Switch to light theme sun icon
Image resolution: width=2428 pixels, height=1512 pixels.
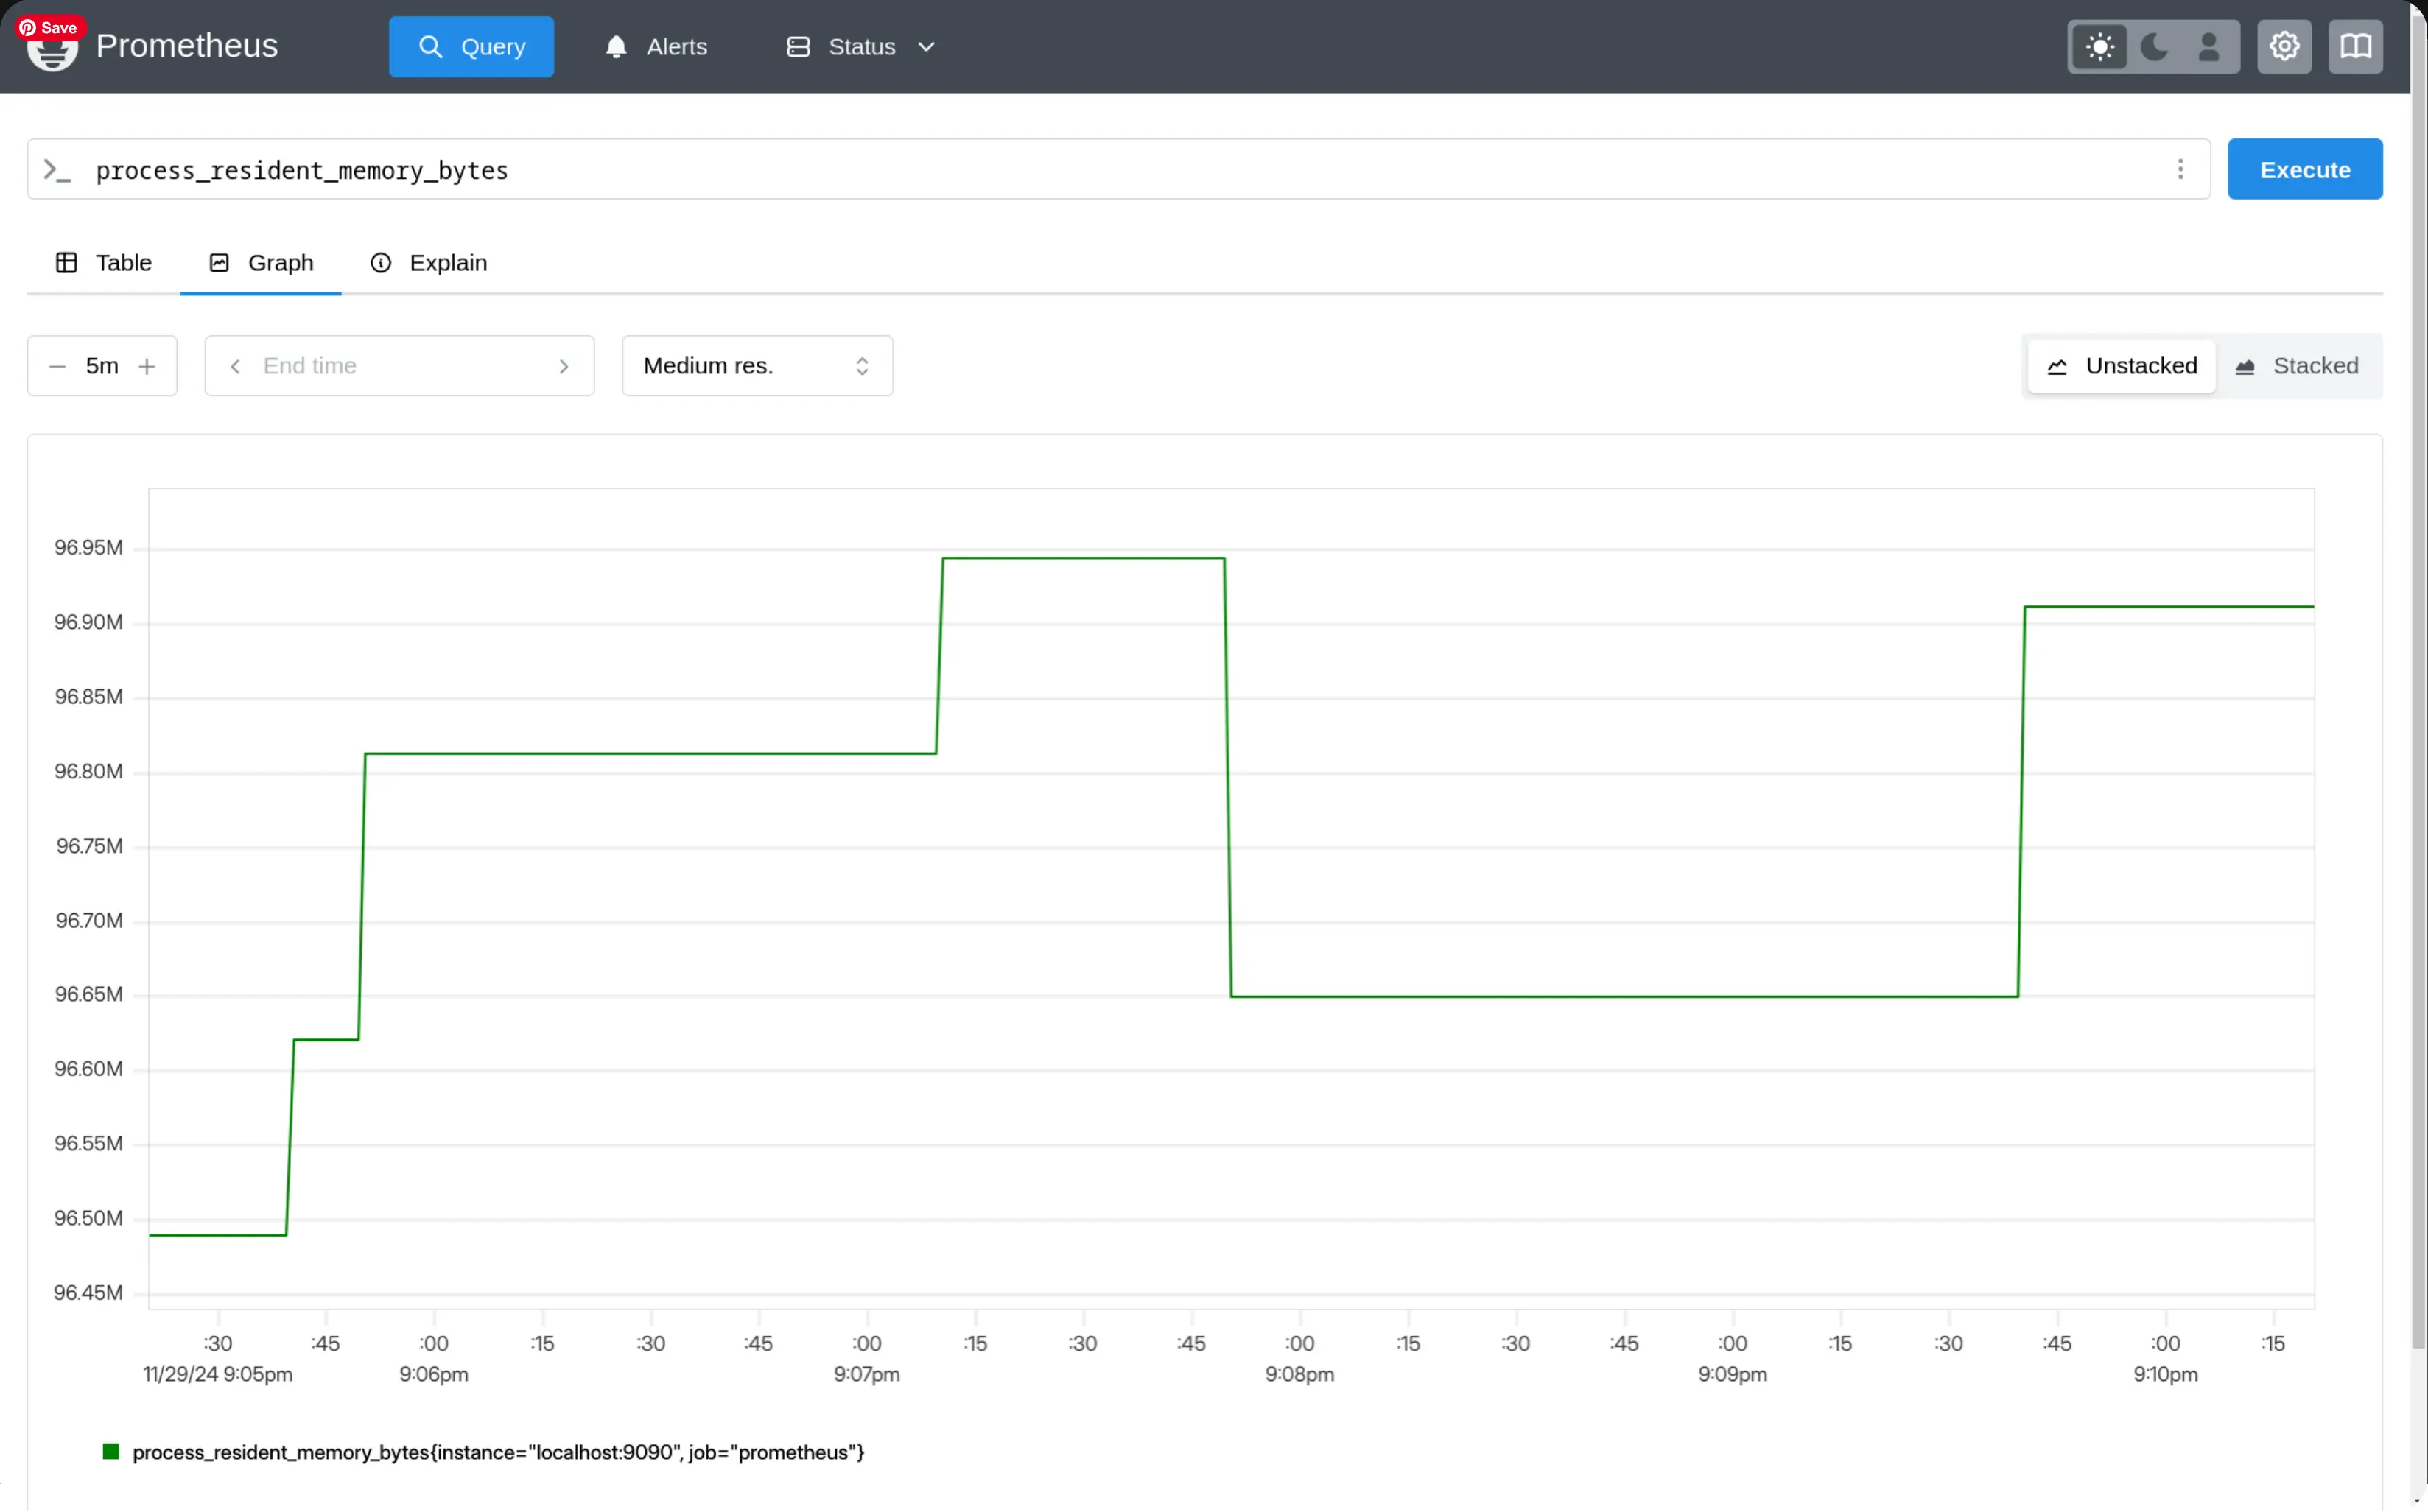tap(2100, 47)
